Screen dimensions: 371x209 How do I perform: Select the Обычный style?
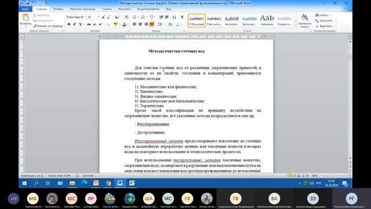197,21
